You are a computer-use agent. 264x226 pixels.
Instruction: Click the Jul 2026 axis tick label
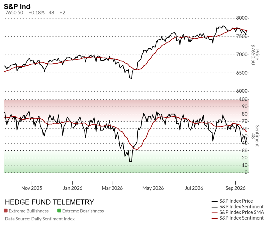pyautogui.click(x=194, y=188)
